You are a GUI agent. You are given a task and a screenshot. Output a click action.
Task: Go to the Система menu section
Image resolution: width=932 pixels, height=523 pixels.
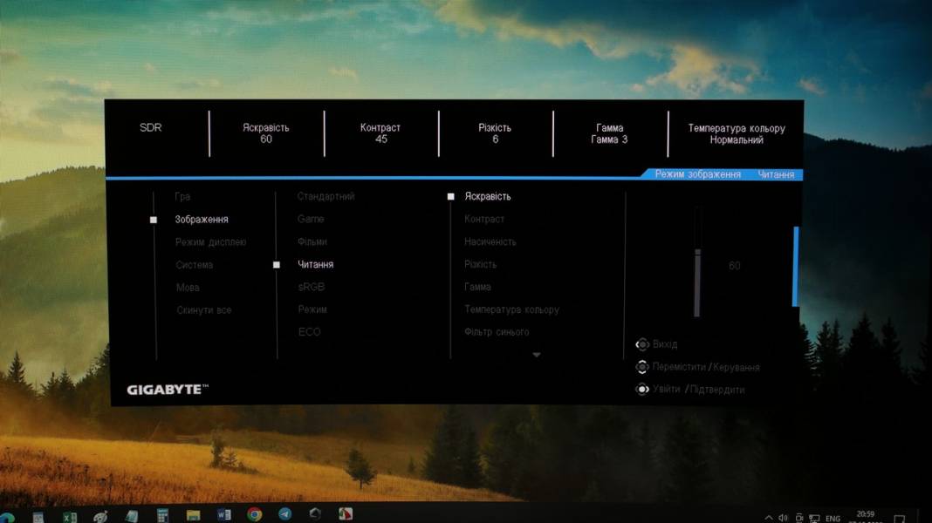coord(194,265)
